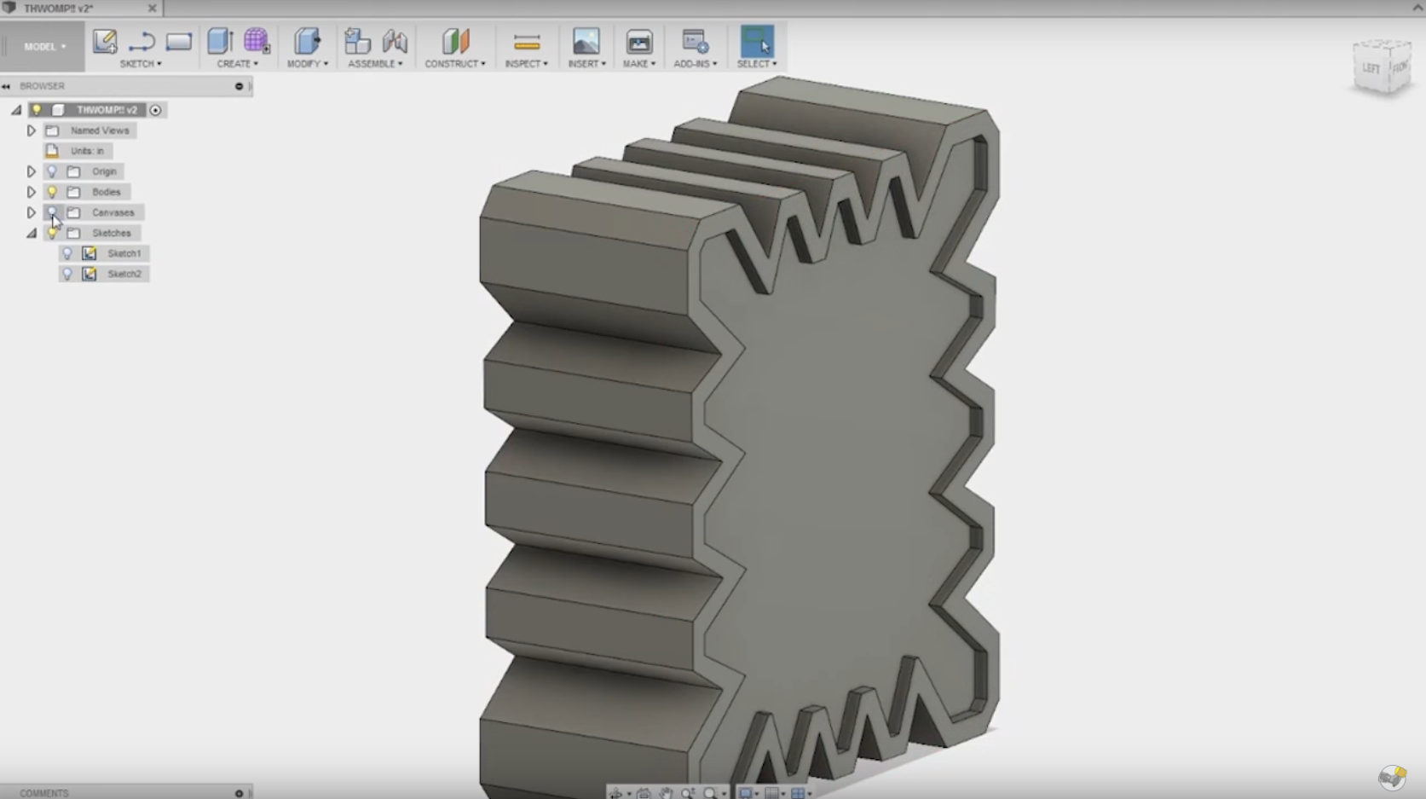
Task: Click the FRONT face of the ViewCube
Action: pyautogui.click(x=1399, y=67)
